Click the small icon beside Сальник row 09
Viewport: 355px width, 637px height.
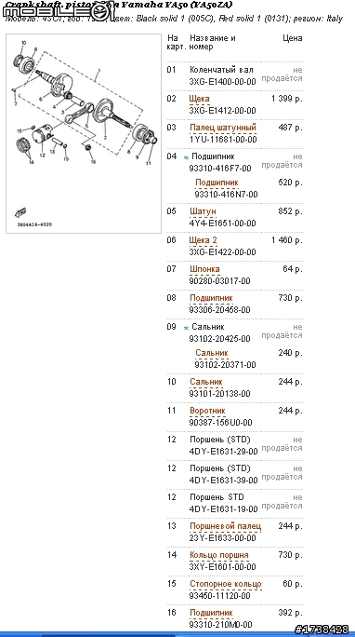(x=186, y=328)
